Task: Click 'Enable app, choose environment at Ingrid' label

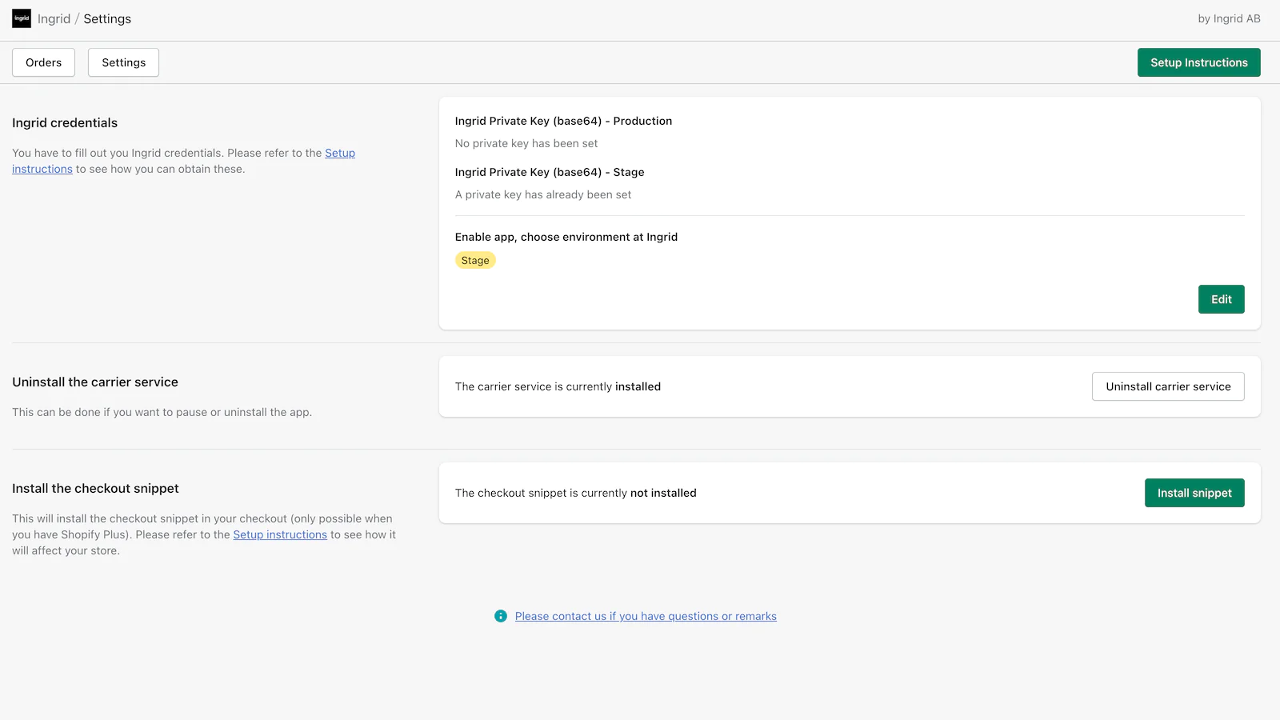Action: coord(566,237)
